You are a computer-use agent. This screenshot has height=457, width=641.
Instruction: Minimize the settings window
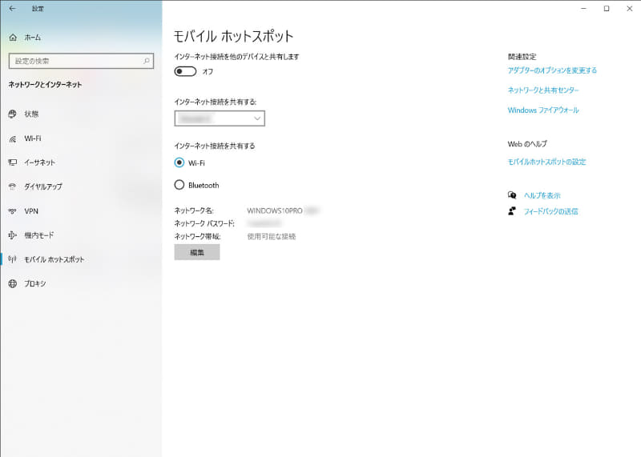584,9
